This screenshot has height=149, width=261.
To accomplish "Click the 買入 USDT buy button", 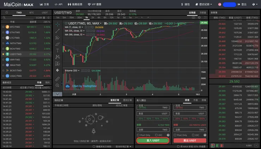I will pos(153,141).
